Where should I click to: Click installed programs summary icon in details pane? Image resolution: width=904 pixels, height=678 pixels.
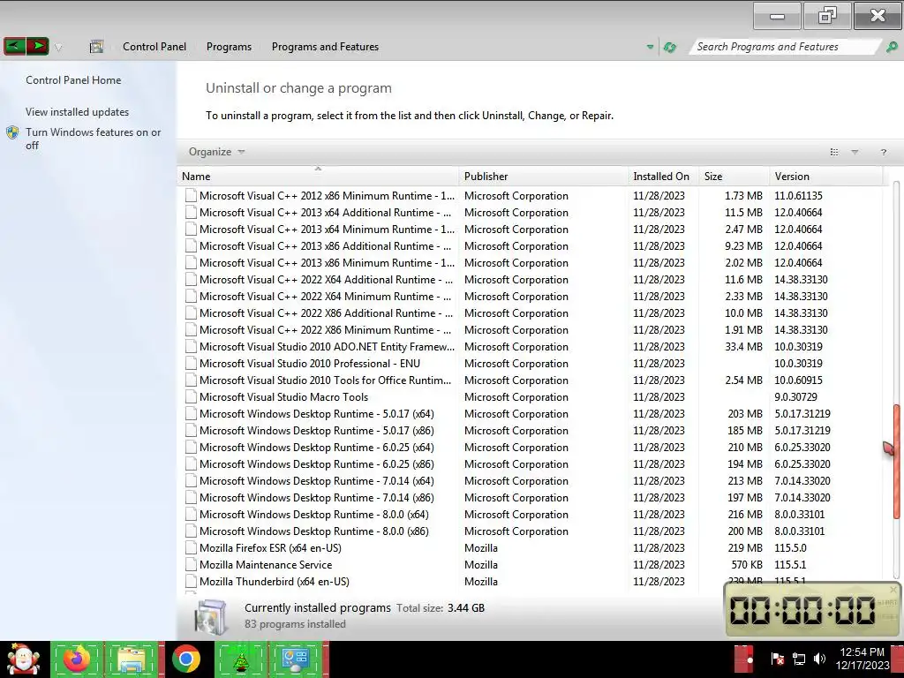pyautogui.click(x=211, y=616)
